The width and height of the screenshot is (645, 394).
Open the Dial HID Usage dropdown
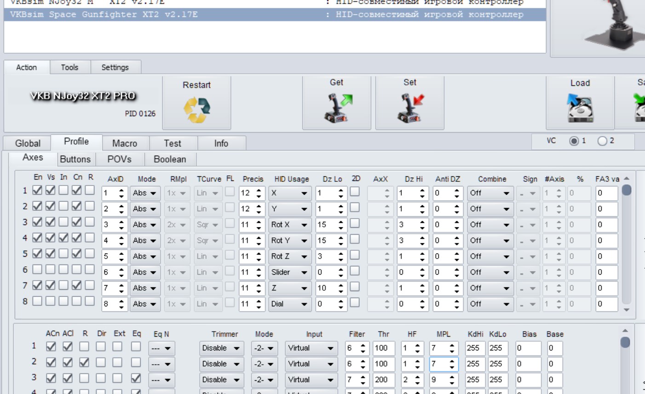pos(290,304)
